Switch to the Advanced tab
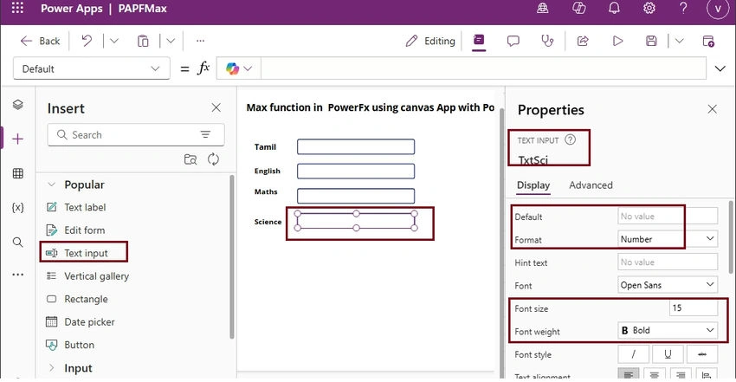 [591, 185]
